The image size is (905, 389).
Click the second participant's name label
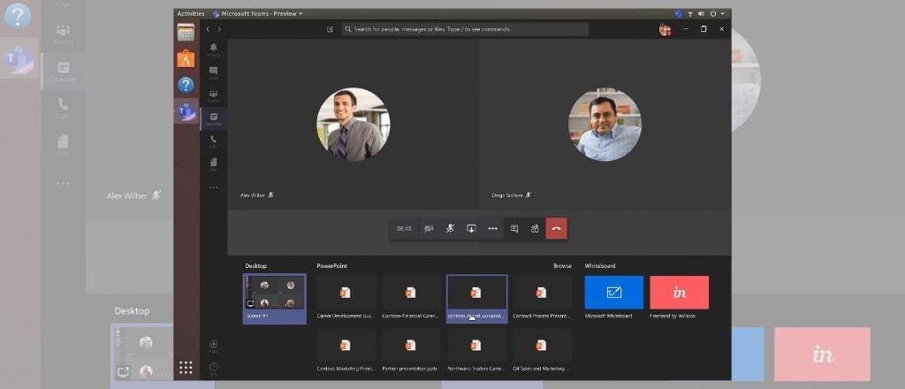click(506, 195)
